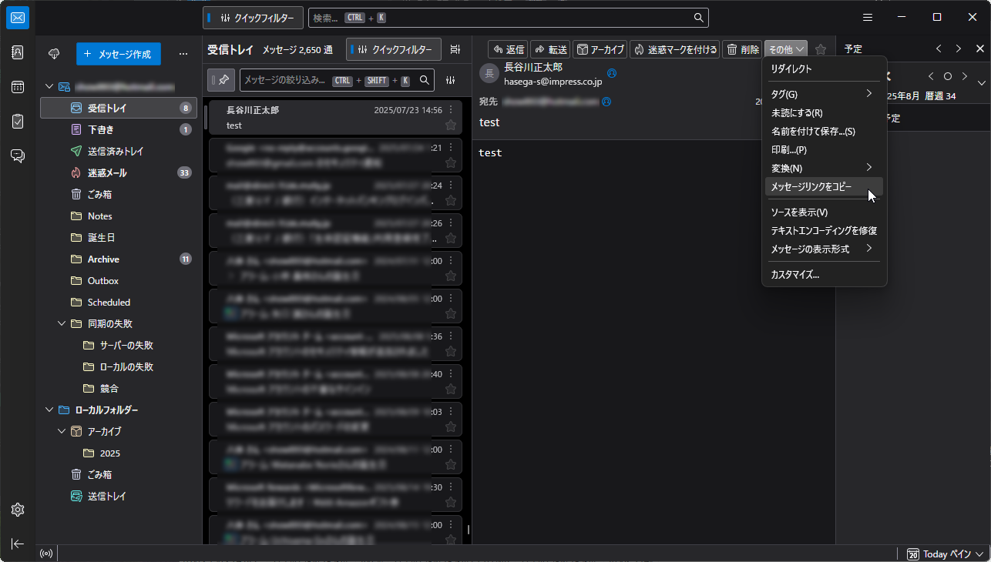The image size is (991, 562).
Task: Open カスタマイズ... from the menu
Action: point(822,274)
